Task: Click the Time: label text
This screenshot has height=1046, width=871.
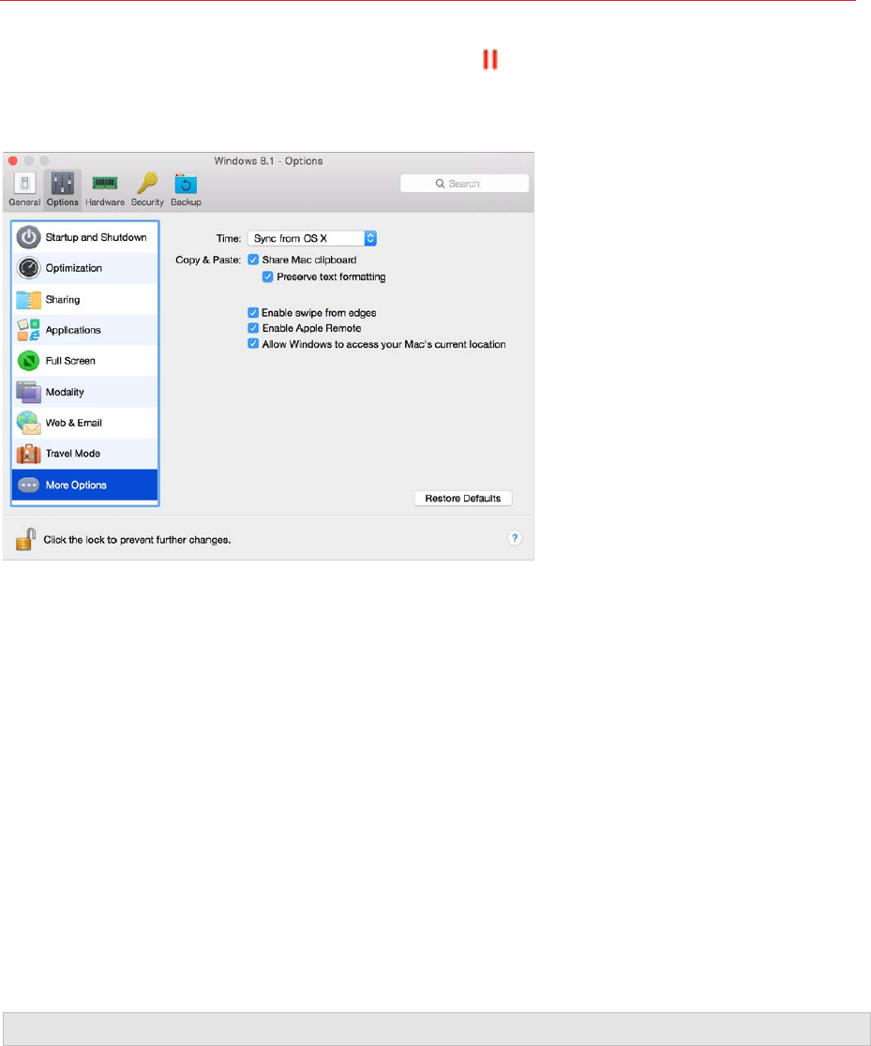Action: pos(228,238)
